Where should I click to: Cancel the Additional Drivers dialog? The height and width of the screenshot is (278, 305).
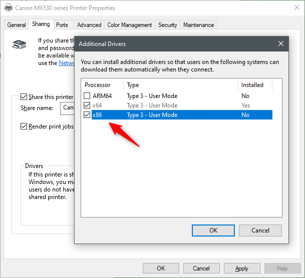pyautogui.click(x=260, y=230)
